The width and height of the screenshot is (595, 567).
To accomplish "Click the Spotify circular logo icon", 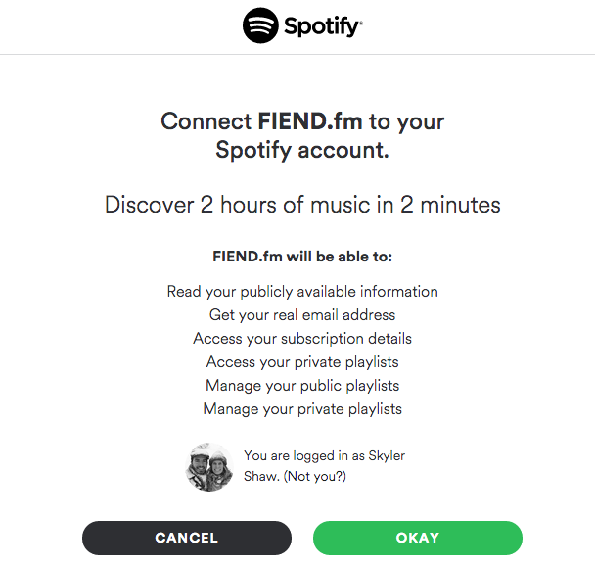I will 260,25.
